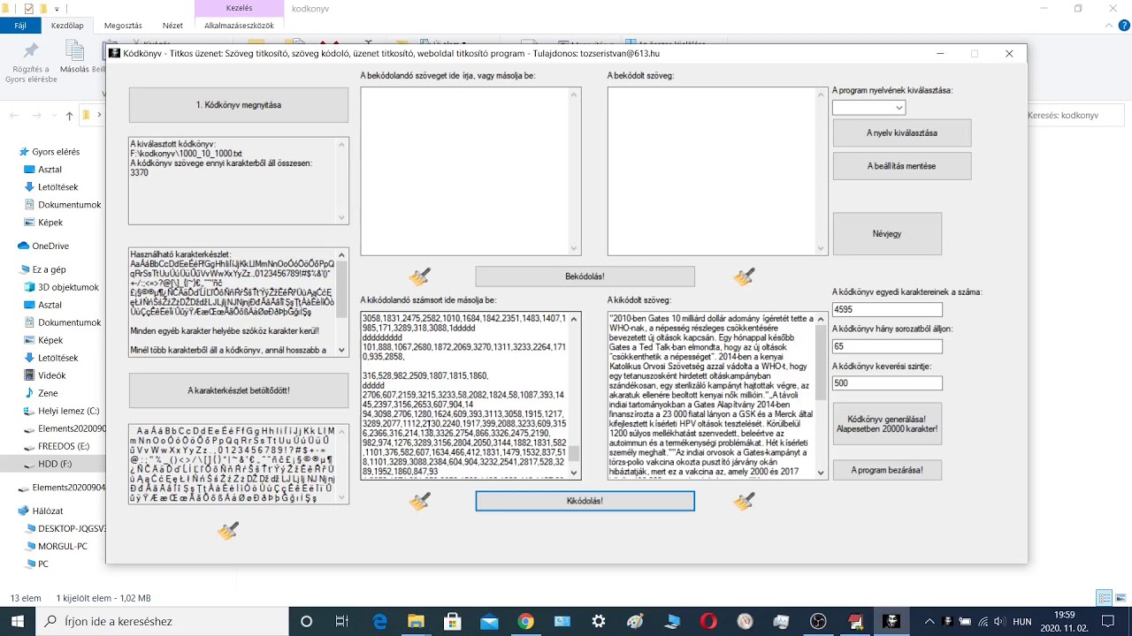Click the Explorer search box Keresés: kodkonyv

tap(1076, 116)
